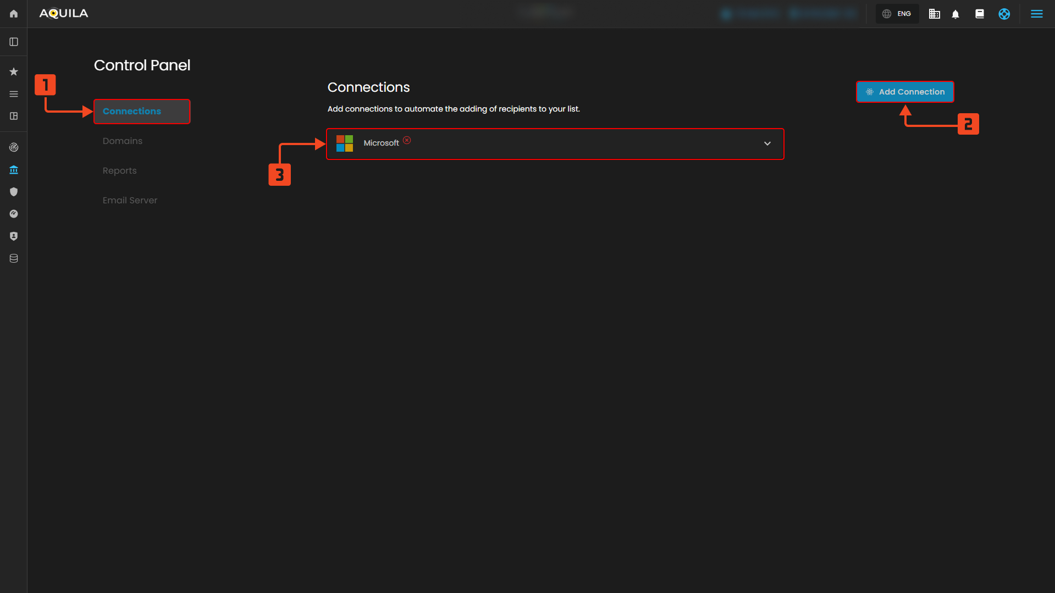Click the organization building icon in header

pyautogui.click(x=934, y=14)
